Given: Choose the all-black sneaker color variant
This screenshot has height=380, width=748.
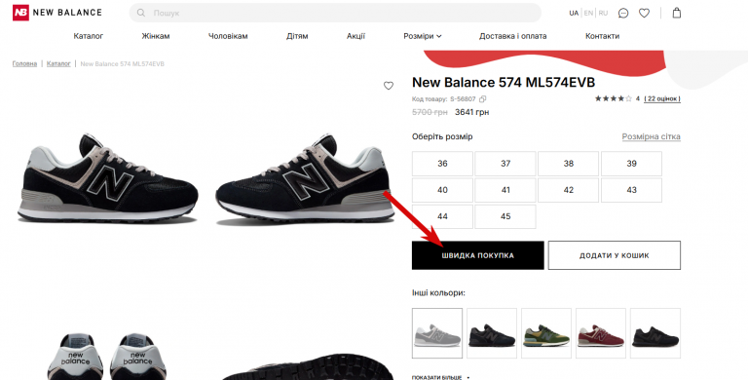Looking at the screenshot, I should pos(655,333).
